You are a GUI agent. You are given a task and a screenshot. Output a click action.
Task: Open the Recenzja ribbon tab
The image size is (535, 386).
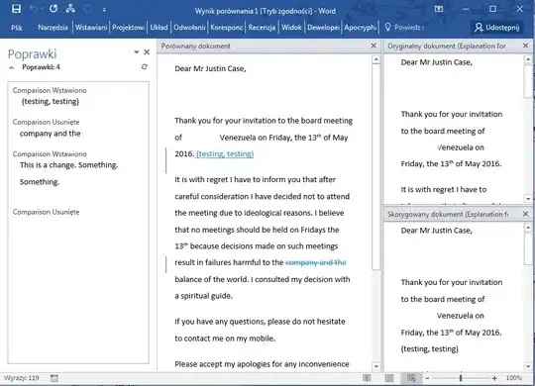[x=262, y=28]
